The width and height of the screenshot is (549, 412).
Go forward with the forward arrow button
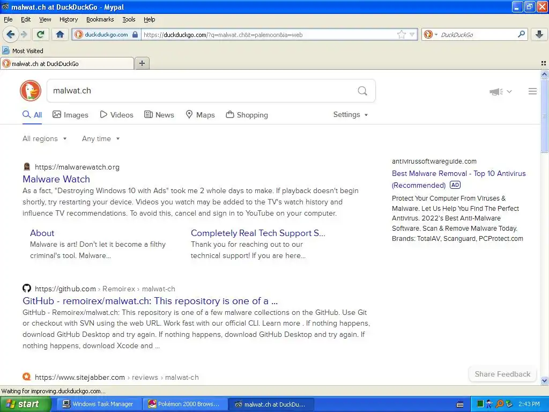click(24, 34)
